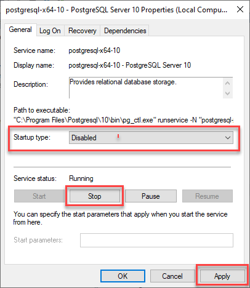
Task: Focus the Start parameters text field
Action: [x=156, y=240]
